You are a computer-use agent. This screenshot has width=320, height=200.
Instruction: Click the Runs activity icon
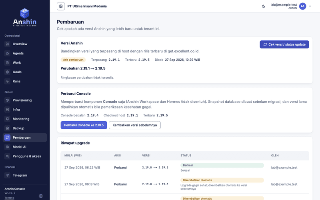coord(7,81)
